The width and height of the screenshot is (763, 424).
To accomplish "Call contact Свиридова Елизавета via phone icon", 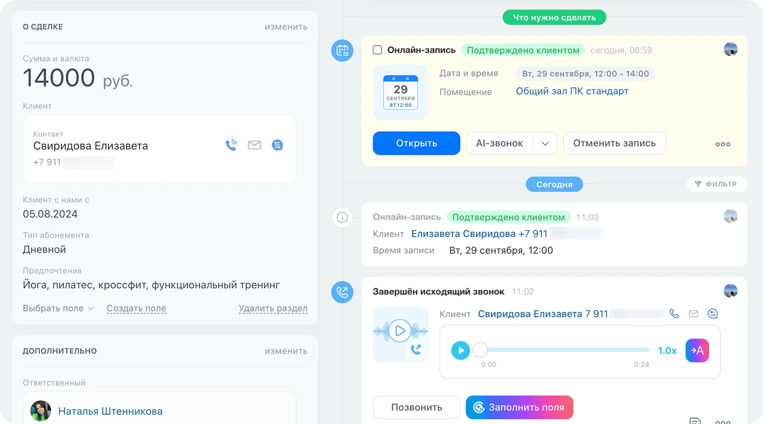I will point(231,145).
